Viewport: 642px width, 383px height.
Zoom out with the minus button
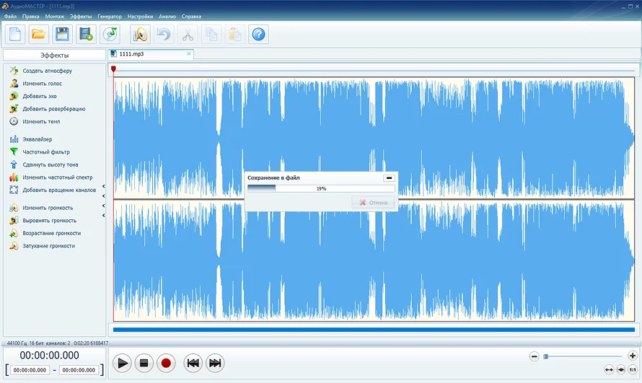pos(534,356)
